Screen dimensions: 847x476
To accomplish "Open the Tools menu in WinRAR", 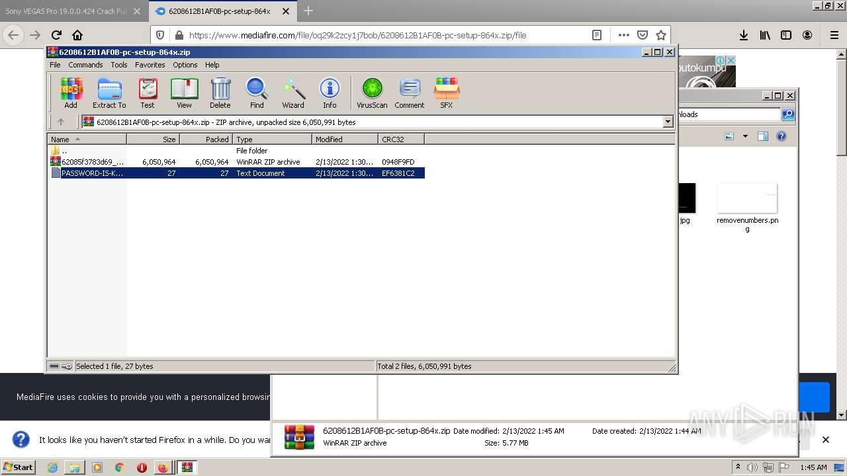I will coord(119,65).
